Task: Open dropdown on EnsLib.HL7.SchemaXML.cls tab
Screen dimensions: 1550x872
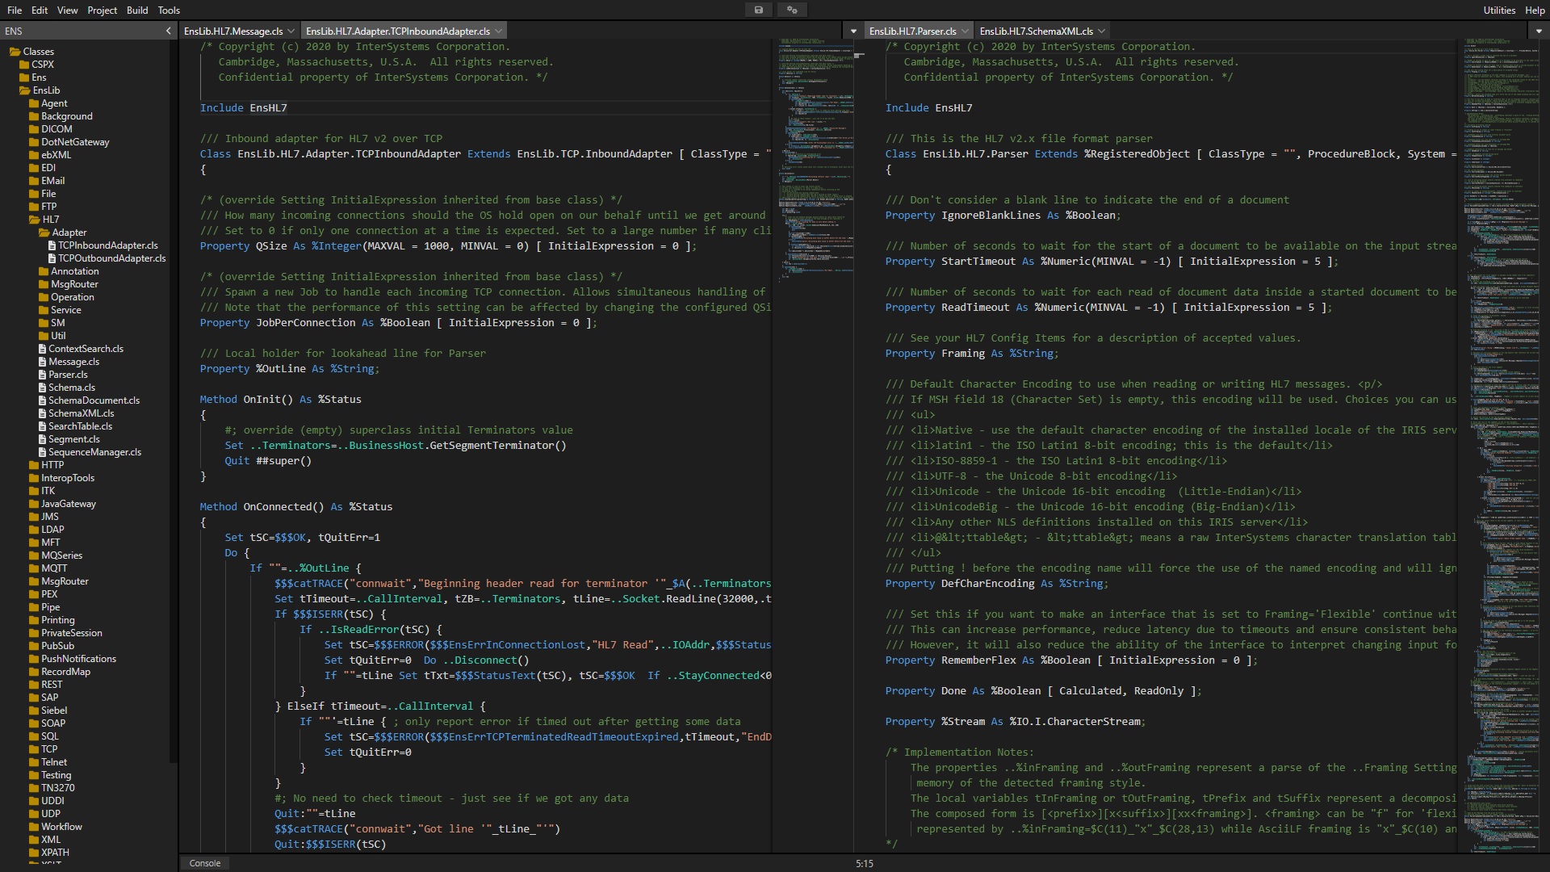Action: click(x=1101, y=31)
